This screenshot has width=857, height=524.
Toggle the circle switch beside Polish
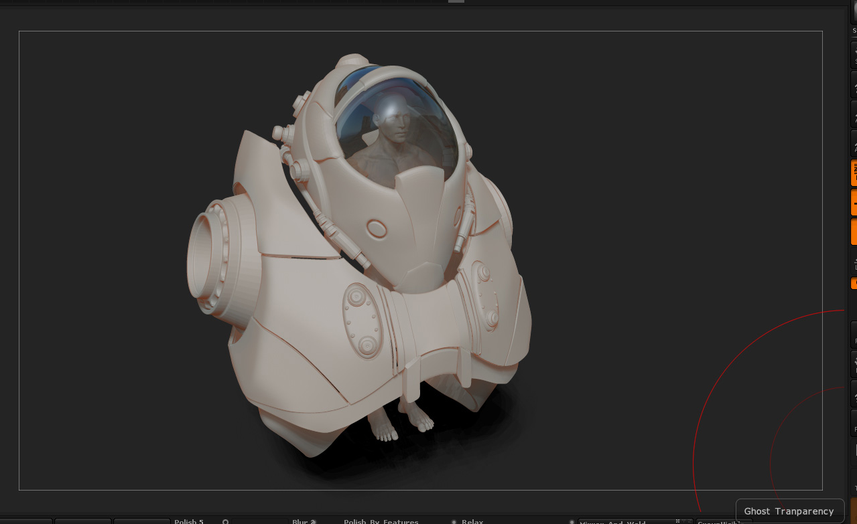[x=226, y=521]
